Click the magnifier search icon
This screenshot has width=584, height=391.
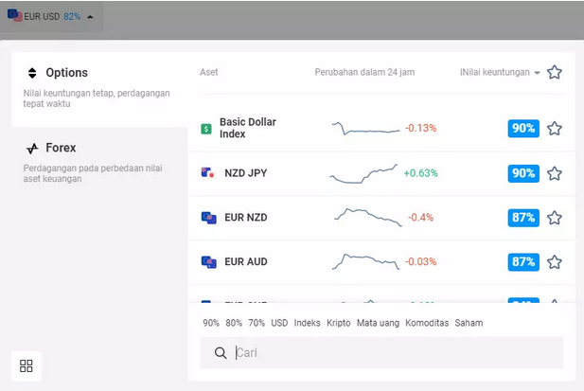[x=221, y=352]
